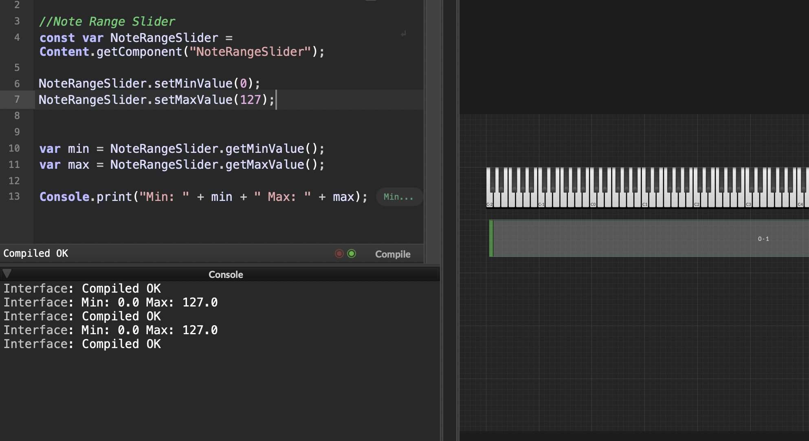This screenshot has height=441, width=809.
Task: Click the '//Note Range Slider' comment
Action: [x=107, y=21]
